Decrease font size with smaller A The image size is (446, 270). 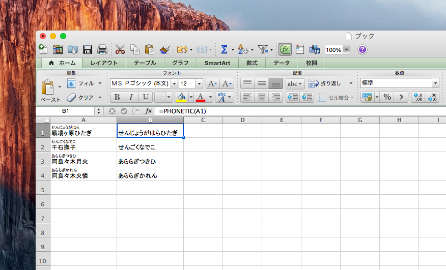coord(227,83)
